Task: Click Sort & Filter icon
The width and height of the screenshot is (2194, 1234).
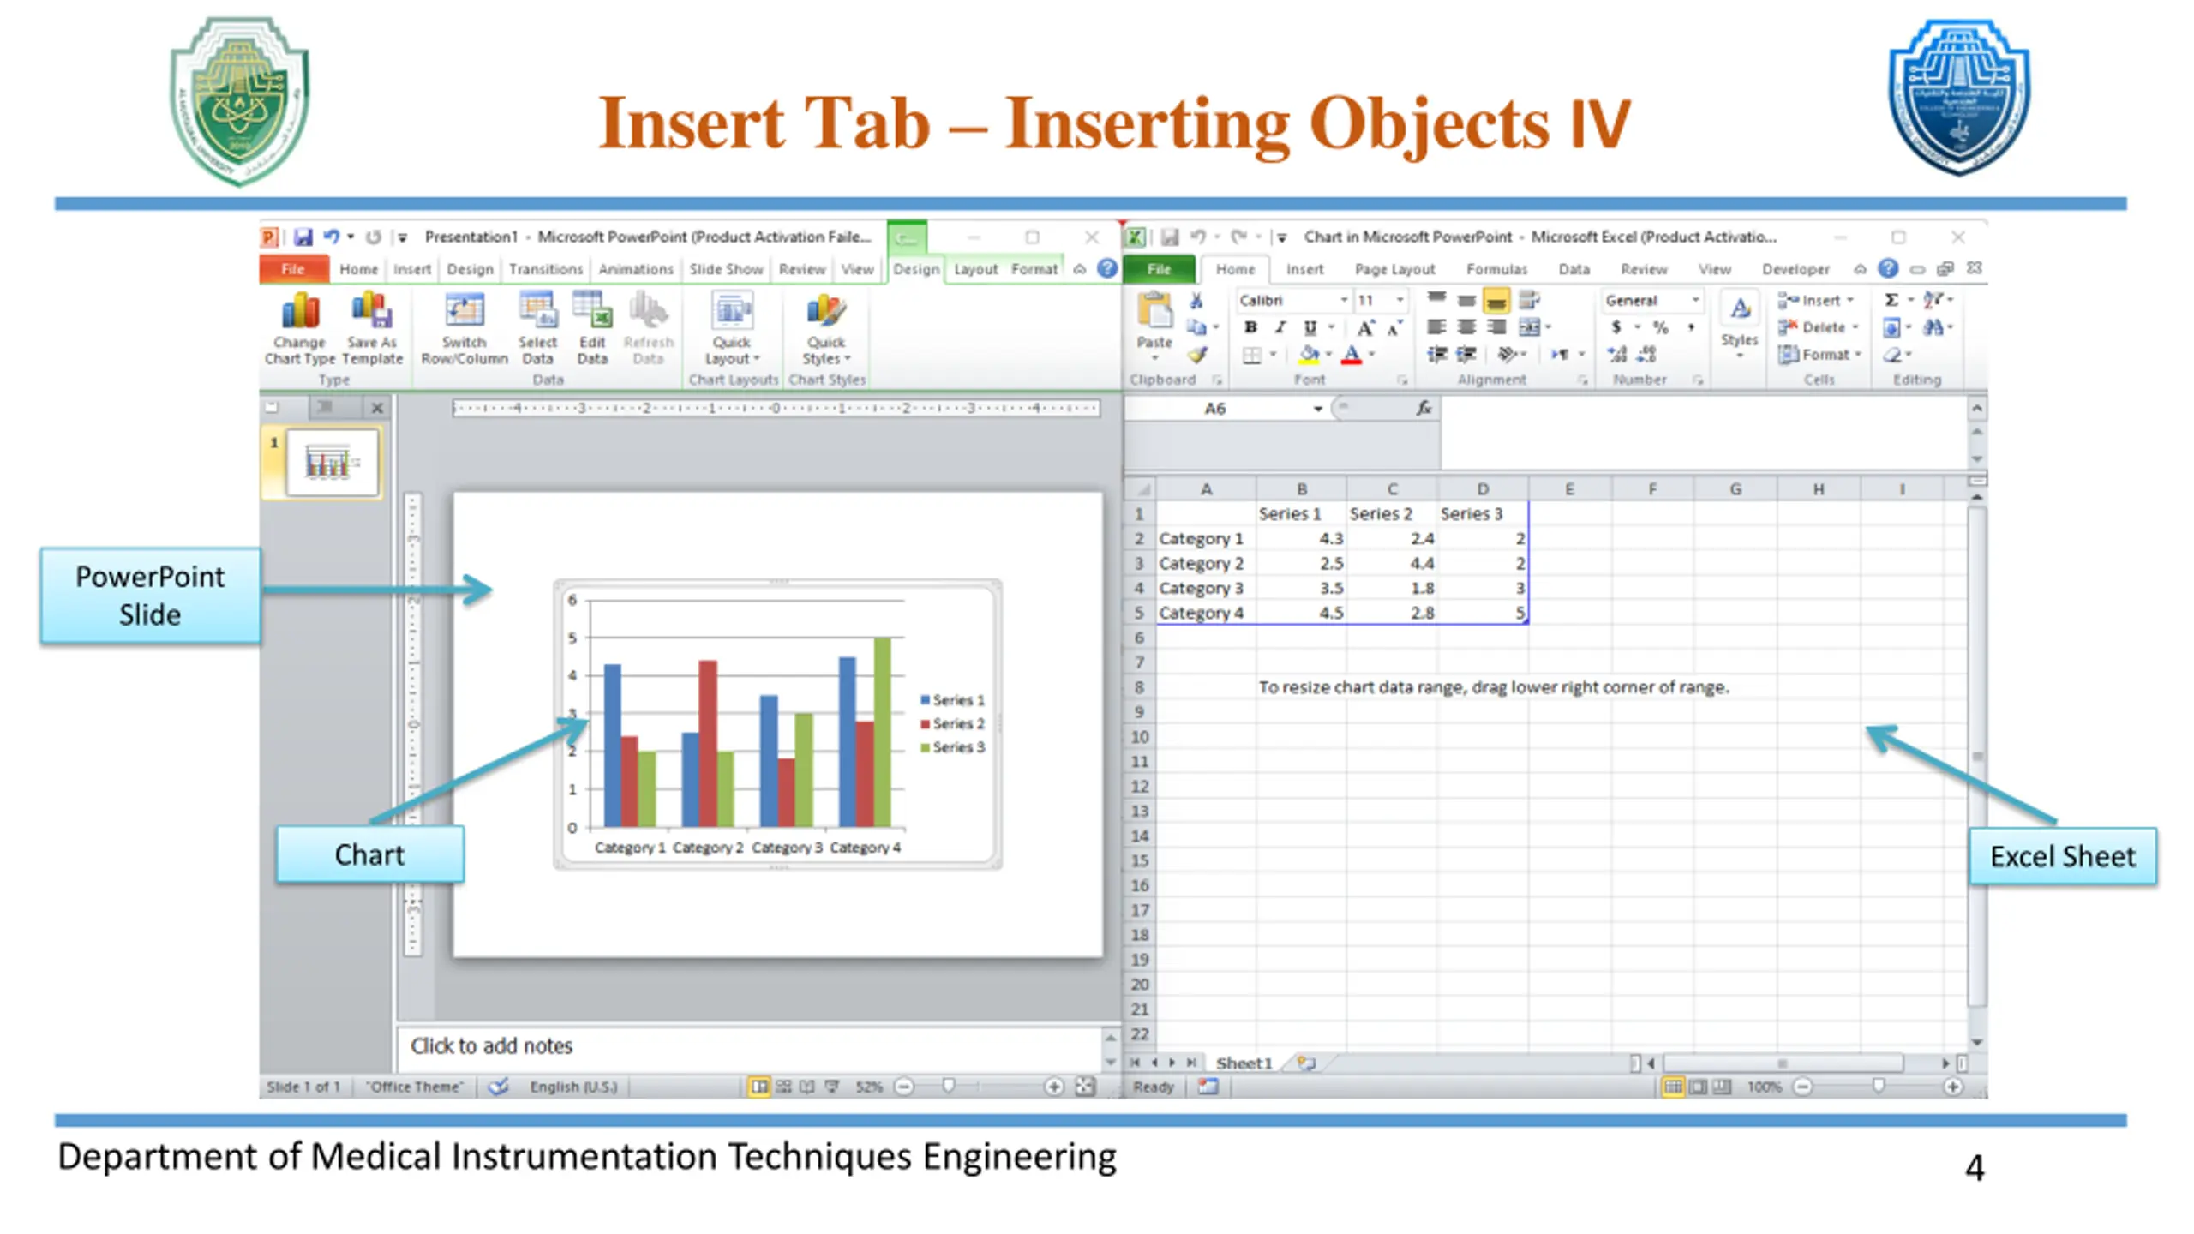Action: [1933, 300]
